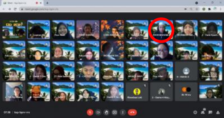
Task: Select the yellow avatar participant tile
Action: (x=137, y=92)
